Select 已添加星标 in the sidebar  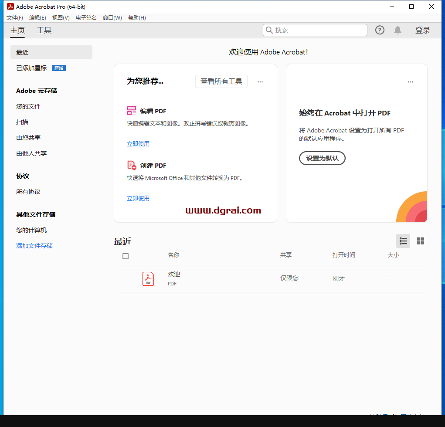(31, 68)
